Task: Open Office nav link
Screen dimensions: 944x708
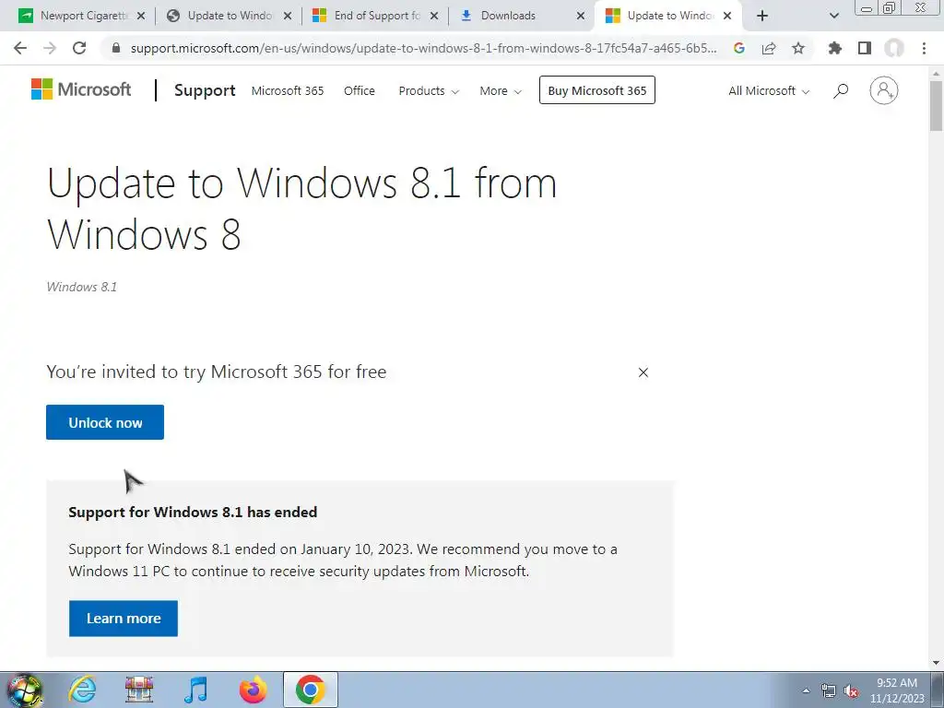Action: click(x=360, y=91)
